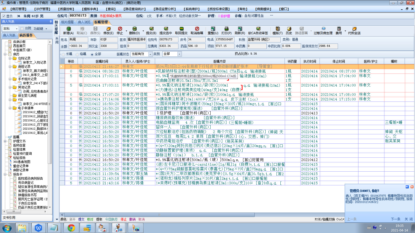Open WPS Office from the taskbar
This screenshot has height=233, width=415.
[x=39, y=228]
